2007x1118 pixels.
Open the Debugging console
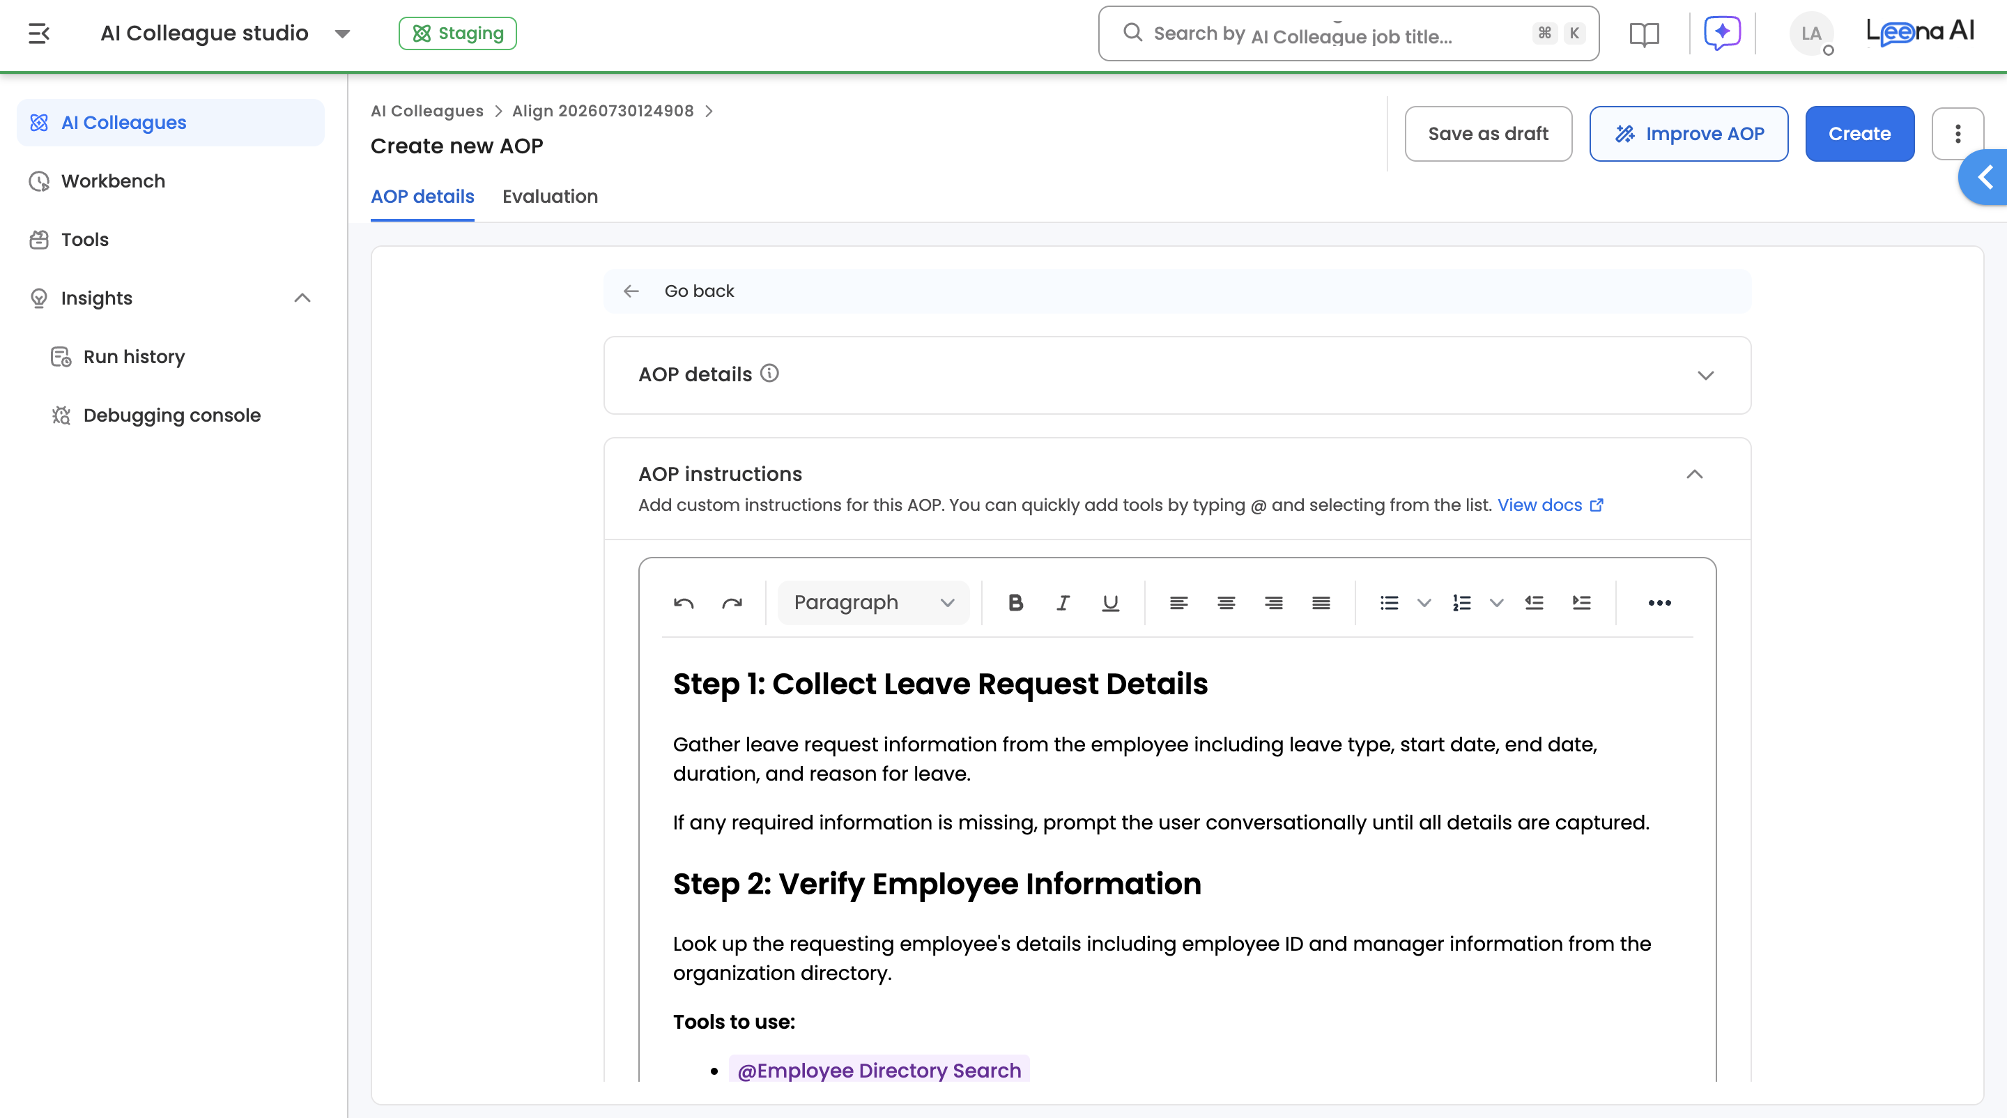171,415
